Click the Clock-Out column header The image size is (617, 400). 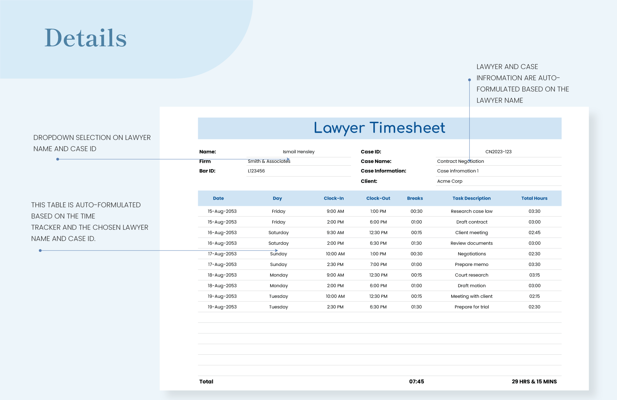tap(378, 198)
